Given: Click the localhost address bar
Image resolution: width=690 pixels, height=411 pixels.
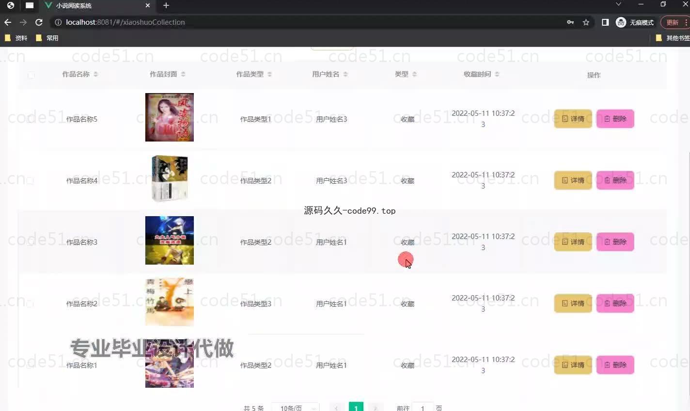Looking at the screenshot, I should [310, 22].
